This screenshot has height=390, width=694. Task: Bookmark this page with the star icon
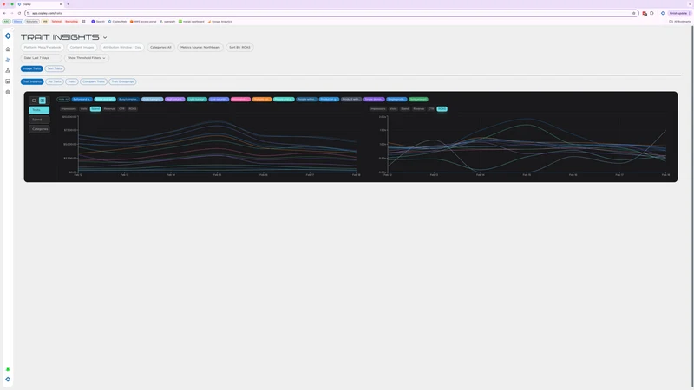[x=634, y=13]
